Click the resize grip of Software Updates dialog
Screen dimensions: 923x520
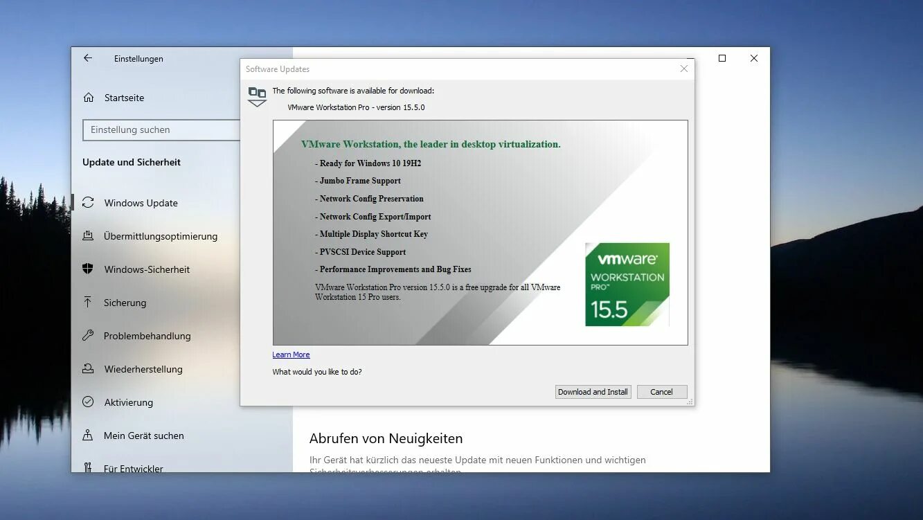(690, 402)
